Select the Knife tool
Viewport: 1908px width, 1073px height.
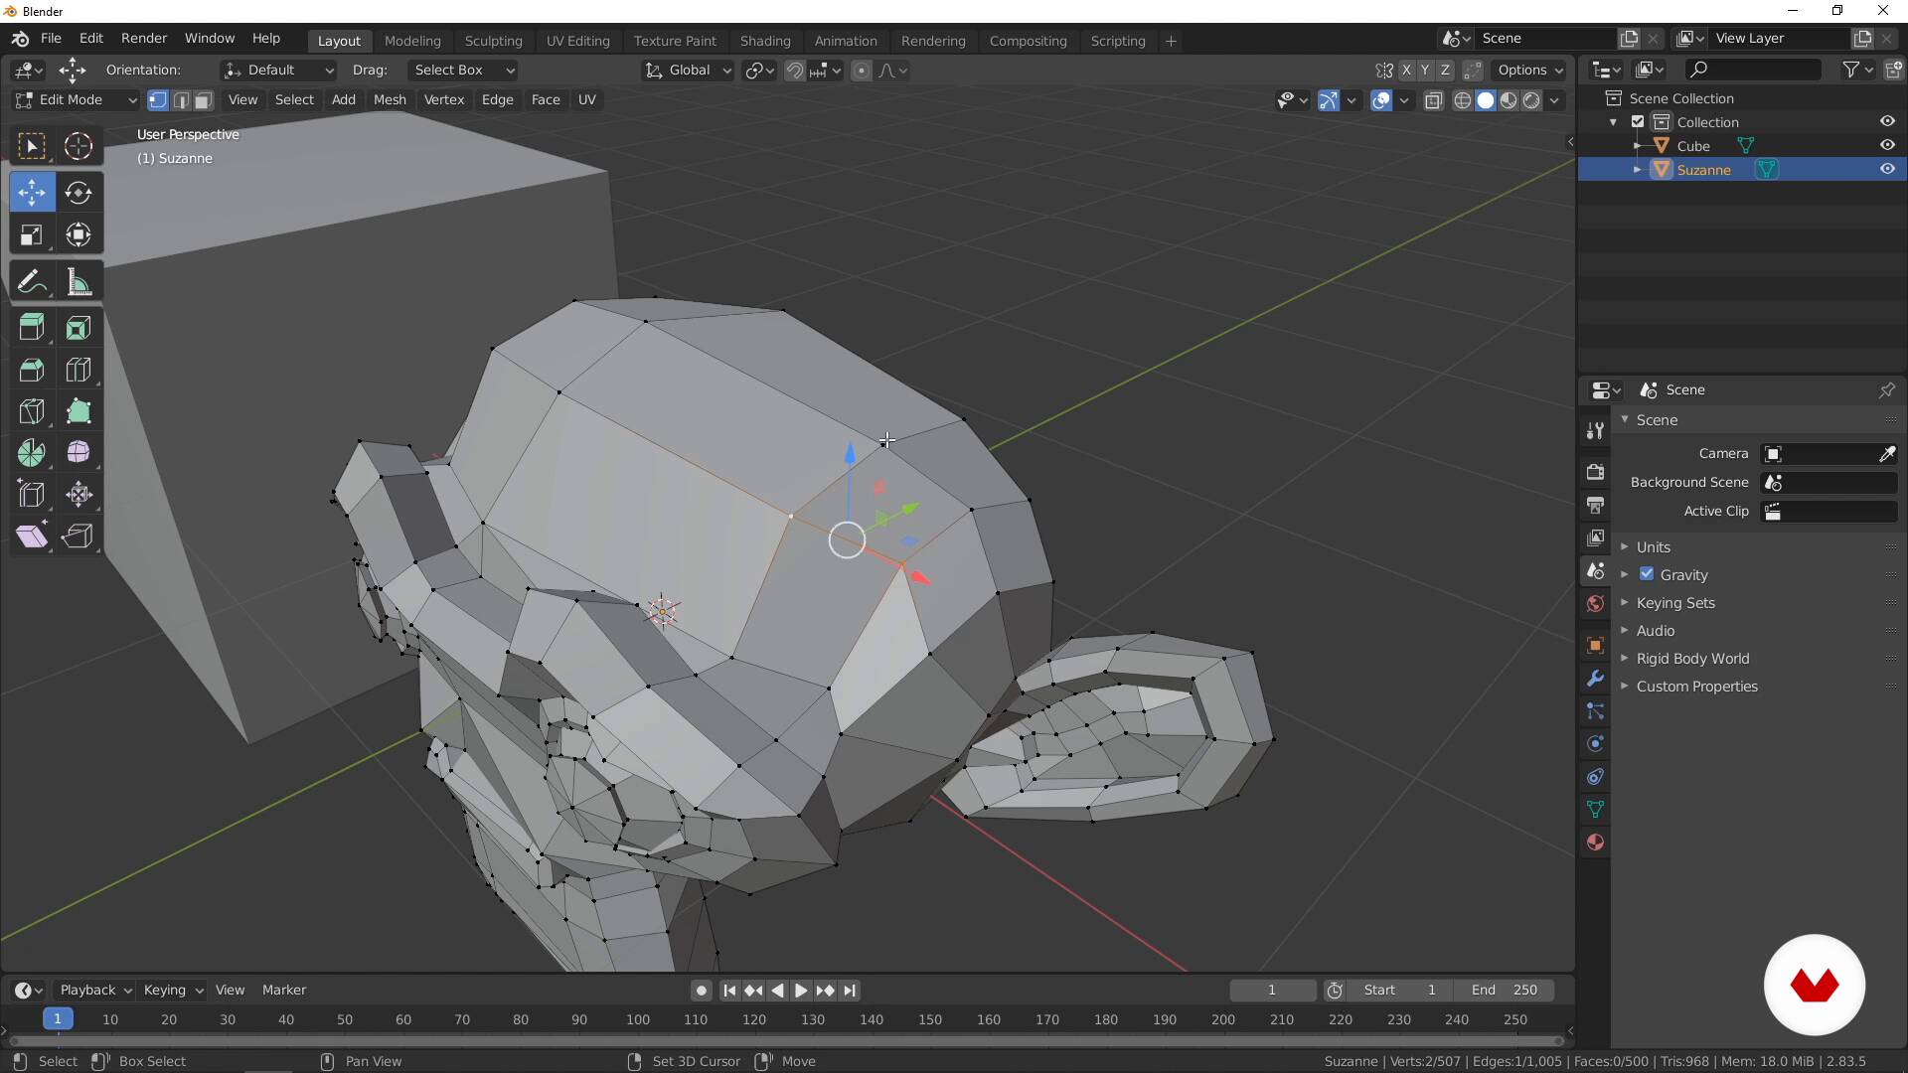[32, 411]
